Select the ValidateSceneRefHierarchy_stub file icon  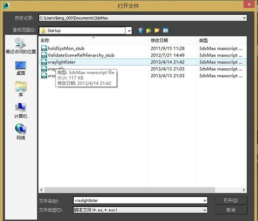pos(44,55)
